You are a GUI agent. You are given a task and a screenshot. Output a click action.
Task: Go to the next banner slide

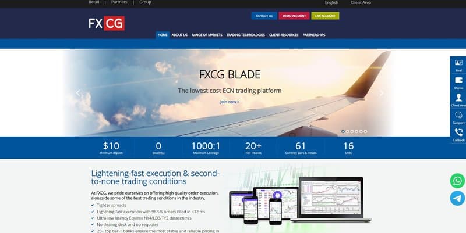[382, 93]
